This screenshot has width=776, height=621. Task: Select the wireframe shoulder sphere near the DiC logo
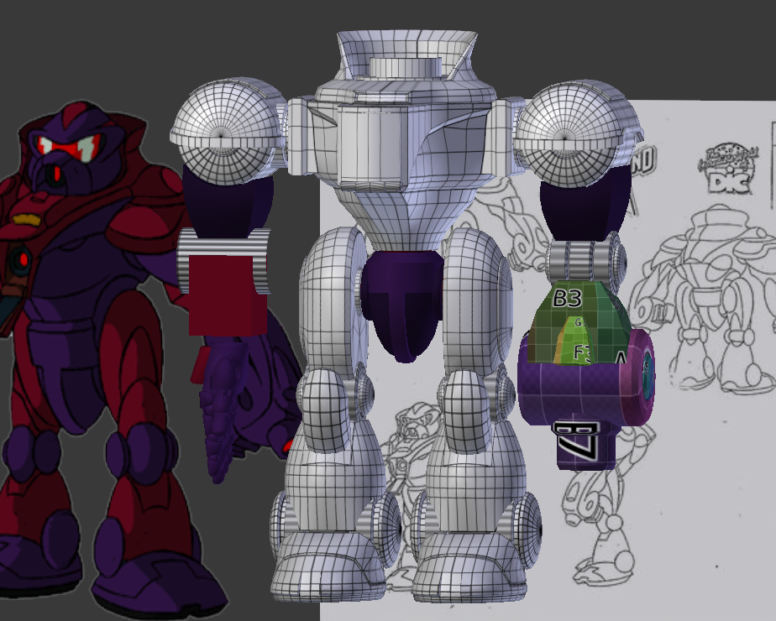point(577,133)
